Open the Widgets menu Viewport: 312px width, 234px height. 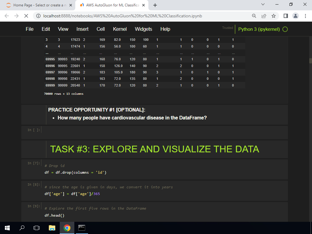144,29
